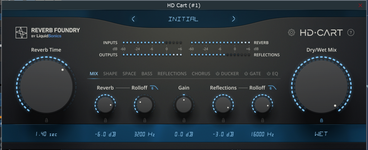
Task: Click the Reflections Rolloff knob
Action: 262,105
